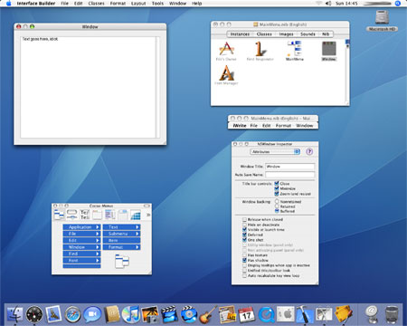Screen dimensions: 407x326
Task: Select the Buffered backing radio button
Action: click(x=277, y=211)
